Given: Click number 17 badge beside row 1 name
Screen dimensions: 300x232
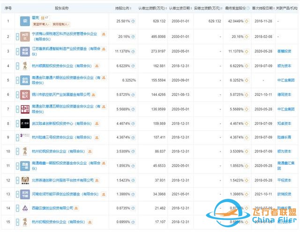Looking at the screenshot, I should (45, 18).
